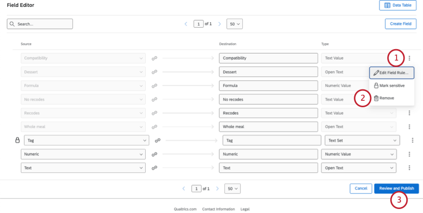423x213 pixels.
Task: Click the Review and Publish button
Action: tap(396, 189)
